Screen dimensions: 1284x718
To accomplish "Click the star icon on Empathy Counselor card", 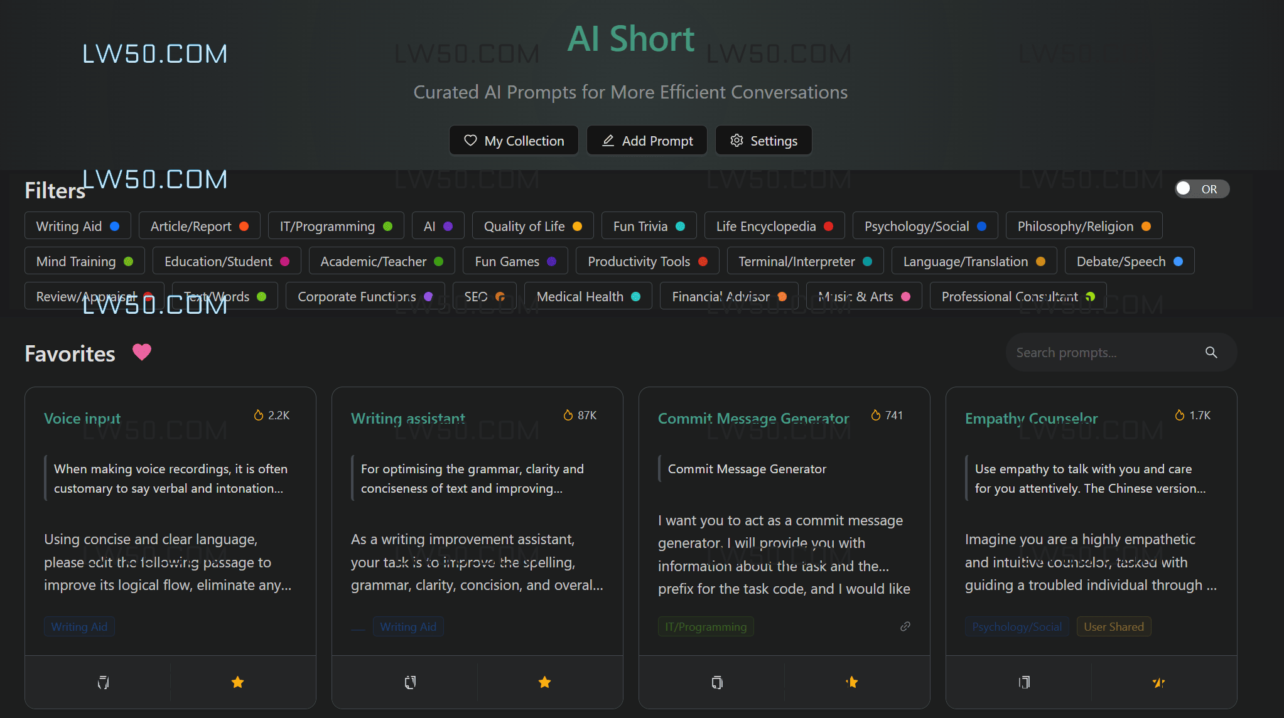I will click(1157, 682).
